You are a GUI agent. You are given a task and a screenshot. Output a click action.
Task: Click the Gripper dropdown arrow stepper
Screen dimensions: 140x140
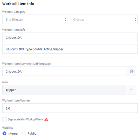point(135,19)
